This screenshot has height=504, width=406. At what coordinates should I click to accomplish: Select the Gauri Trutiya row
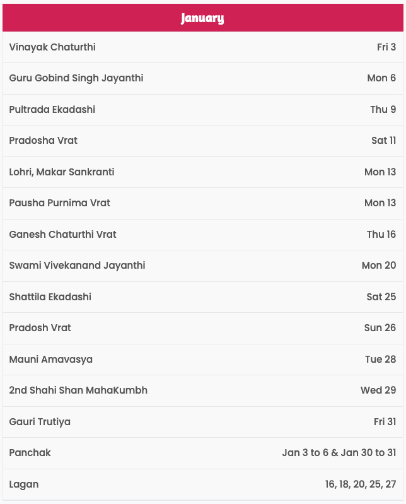click(x=202, y=422)
